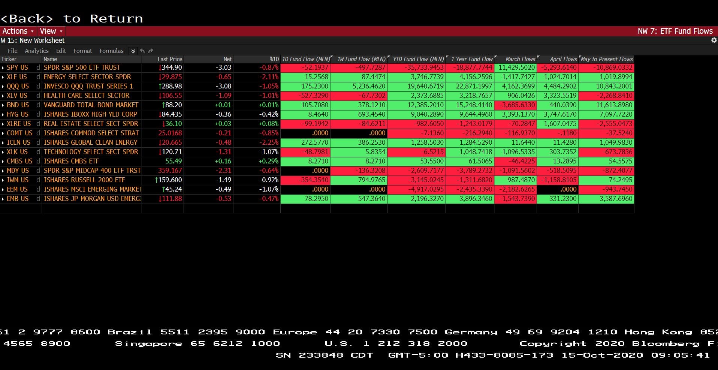Click the redo arrow in the worksheet toolbar
Viewport: 718px width, 370px height.
point(151,51)
